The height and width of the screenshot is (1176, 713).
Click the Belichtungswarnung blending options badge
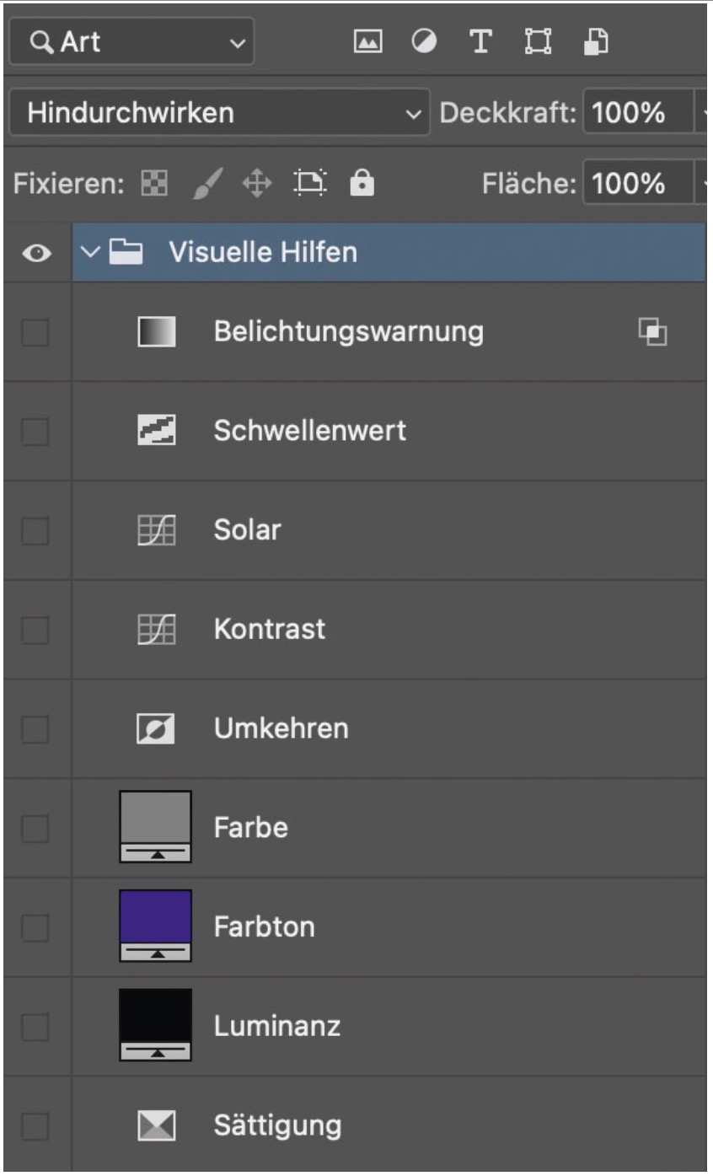[x=652, y=332]
